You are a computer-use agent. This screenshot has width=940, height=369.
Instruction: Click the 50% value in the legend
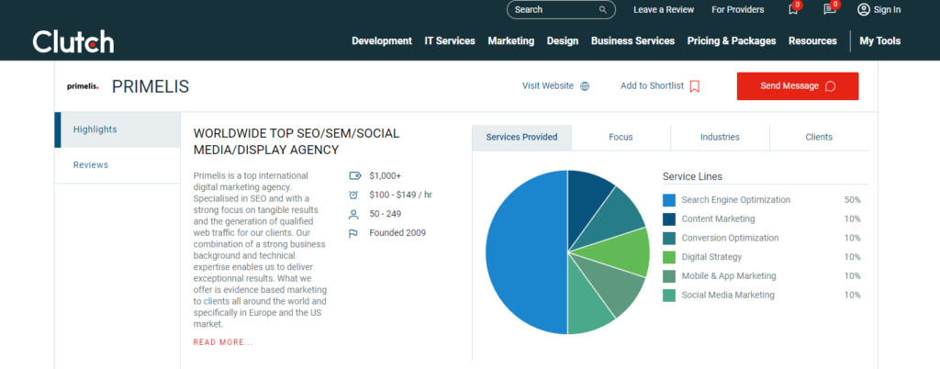pyautogui.click(x=853, y=200)
